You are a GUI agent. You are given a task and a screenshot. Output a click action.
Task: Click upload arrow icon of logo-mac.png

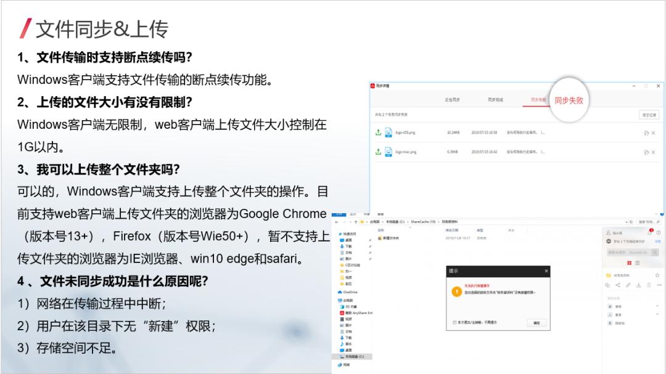pos(378,152)
